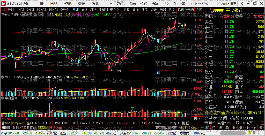The image size is (265, 136).
Task: Open the 笔 tick tab
Action: click(x=207, y=127)
